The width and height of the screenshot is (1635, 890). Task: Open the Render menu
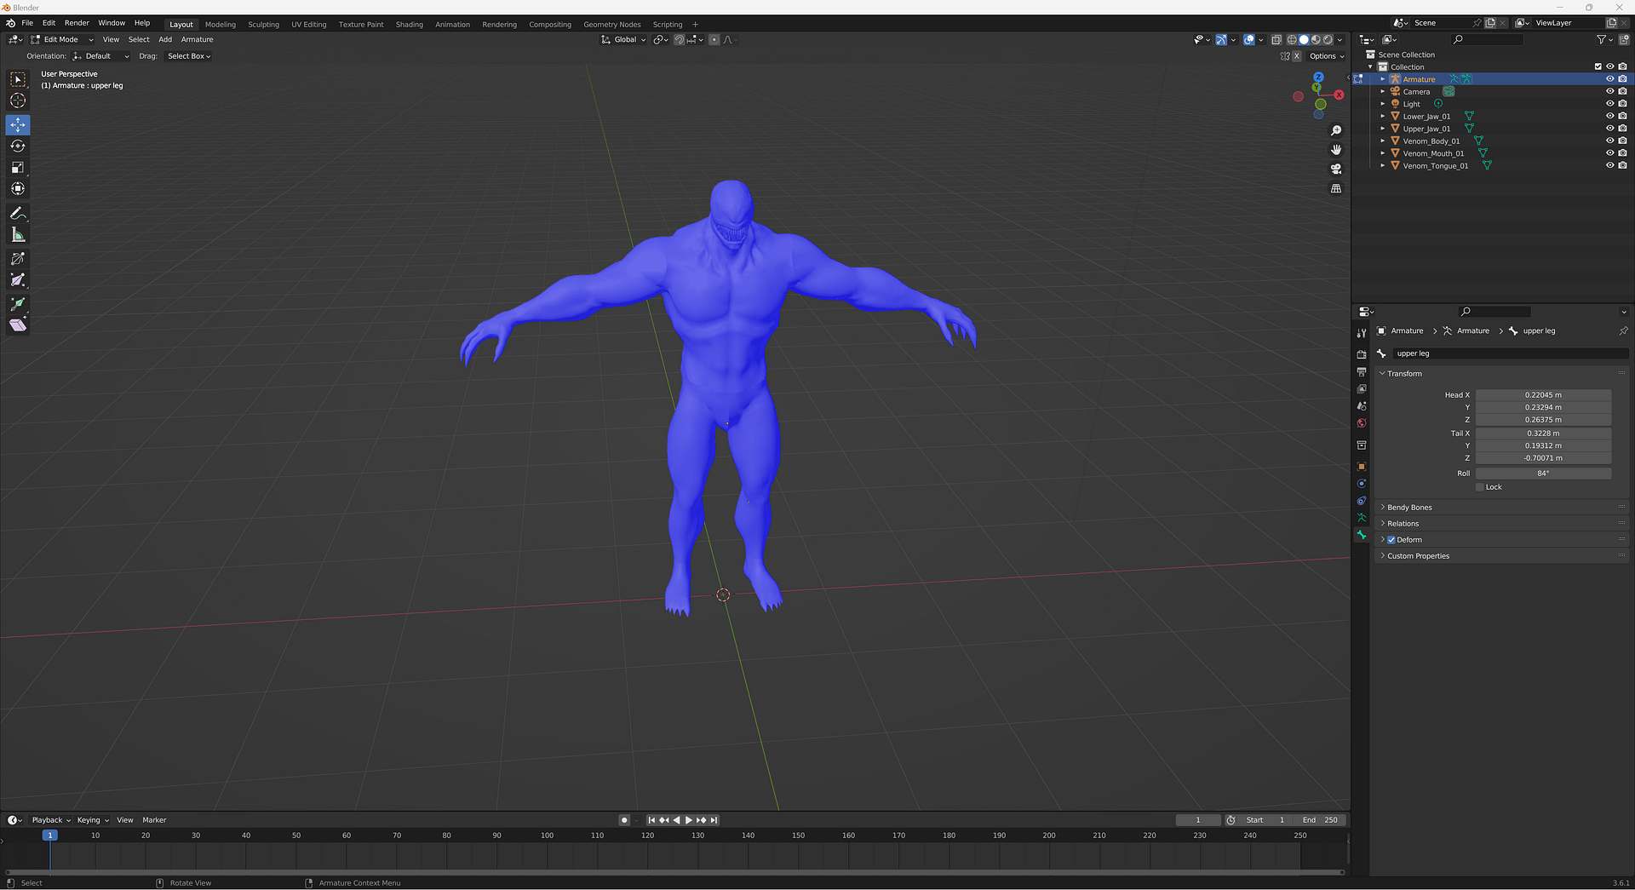[x=77, y=23]
